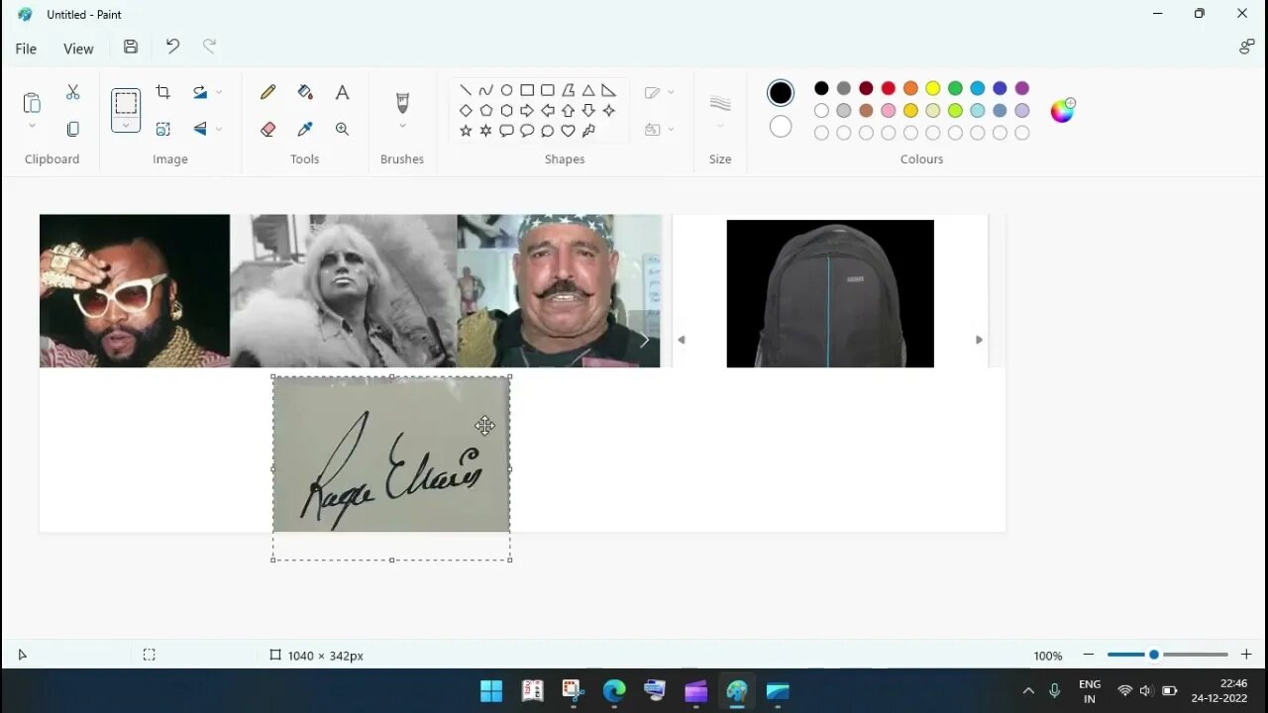Image resolution: width=1268 pixels, height=713 pixels.
Task: Choose the Eraser tool
Action: coord(267,129)
